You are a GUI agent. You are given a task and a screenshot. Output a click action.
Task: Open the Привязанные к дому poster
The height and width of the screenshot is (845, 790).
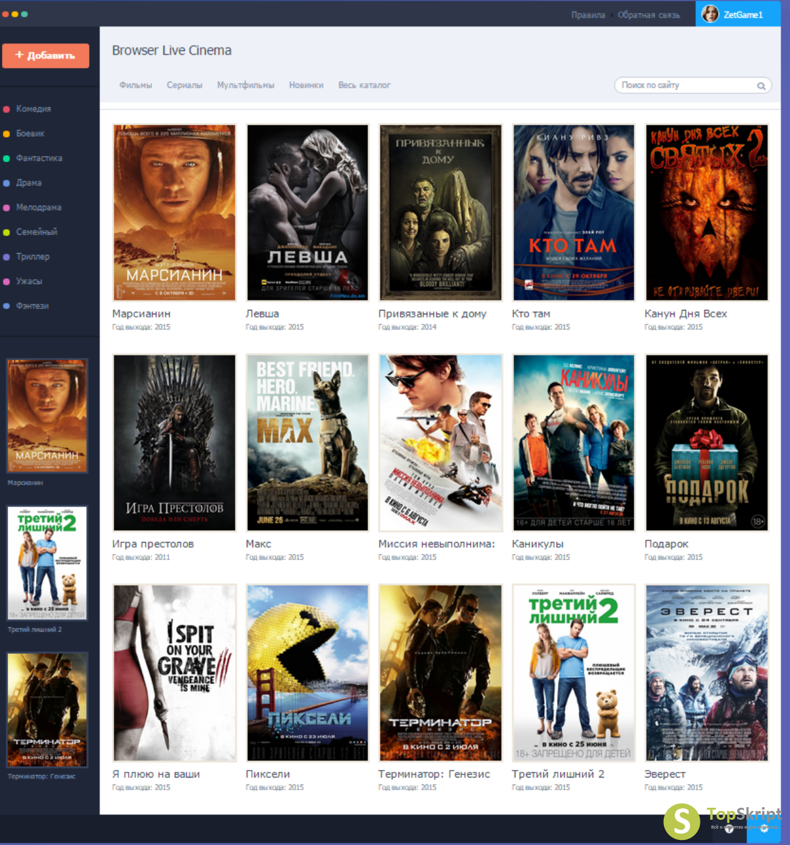tap(440, 212)
